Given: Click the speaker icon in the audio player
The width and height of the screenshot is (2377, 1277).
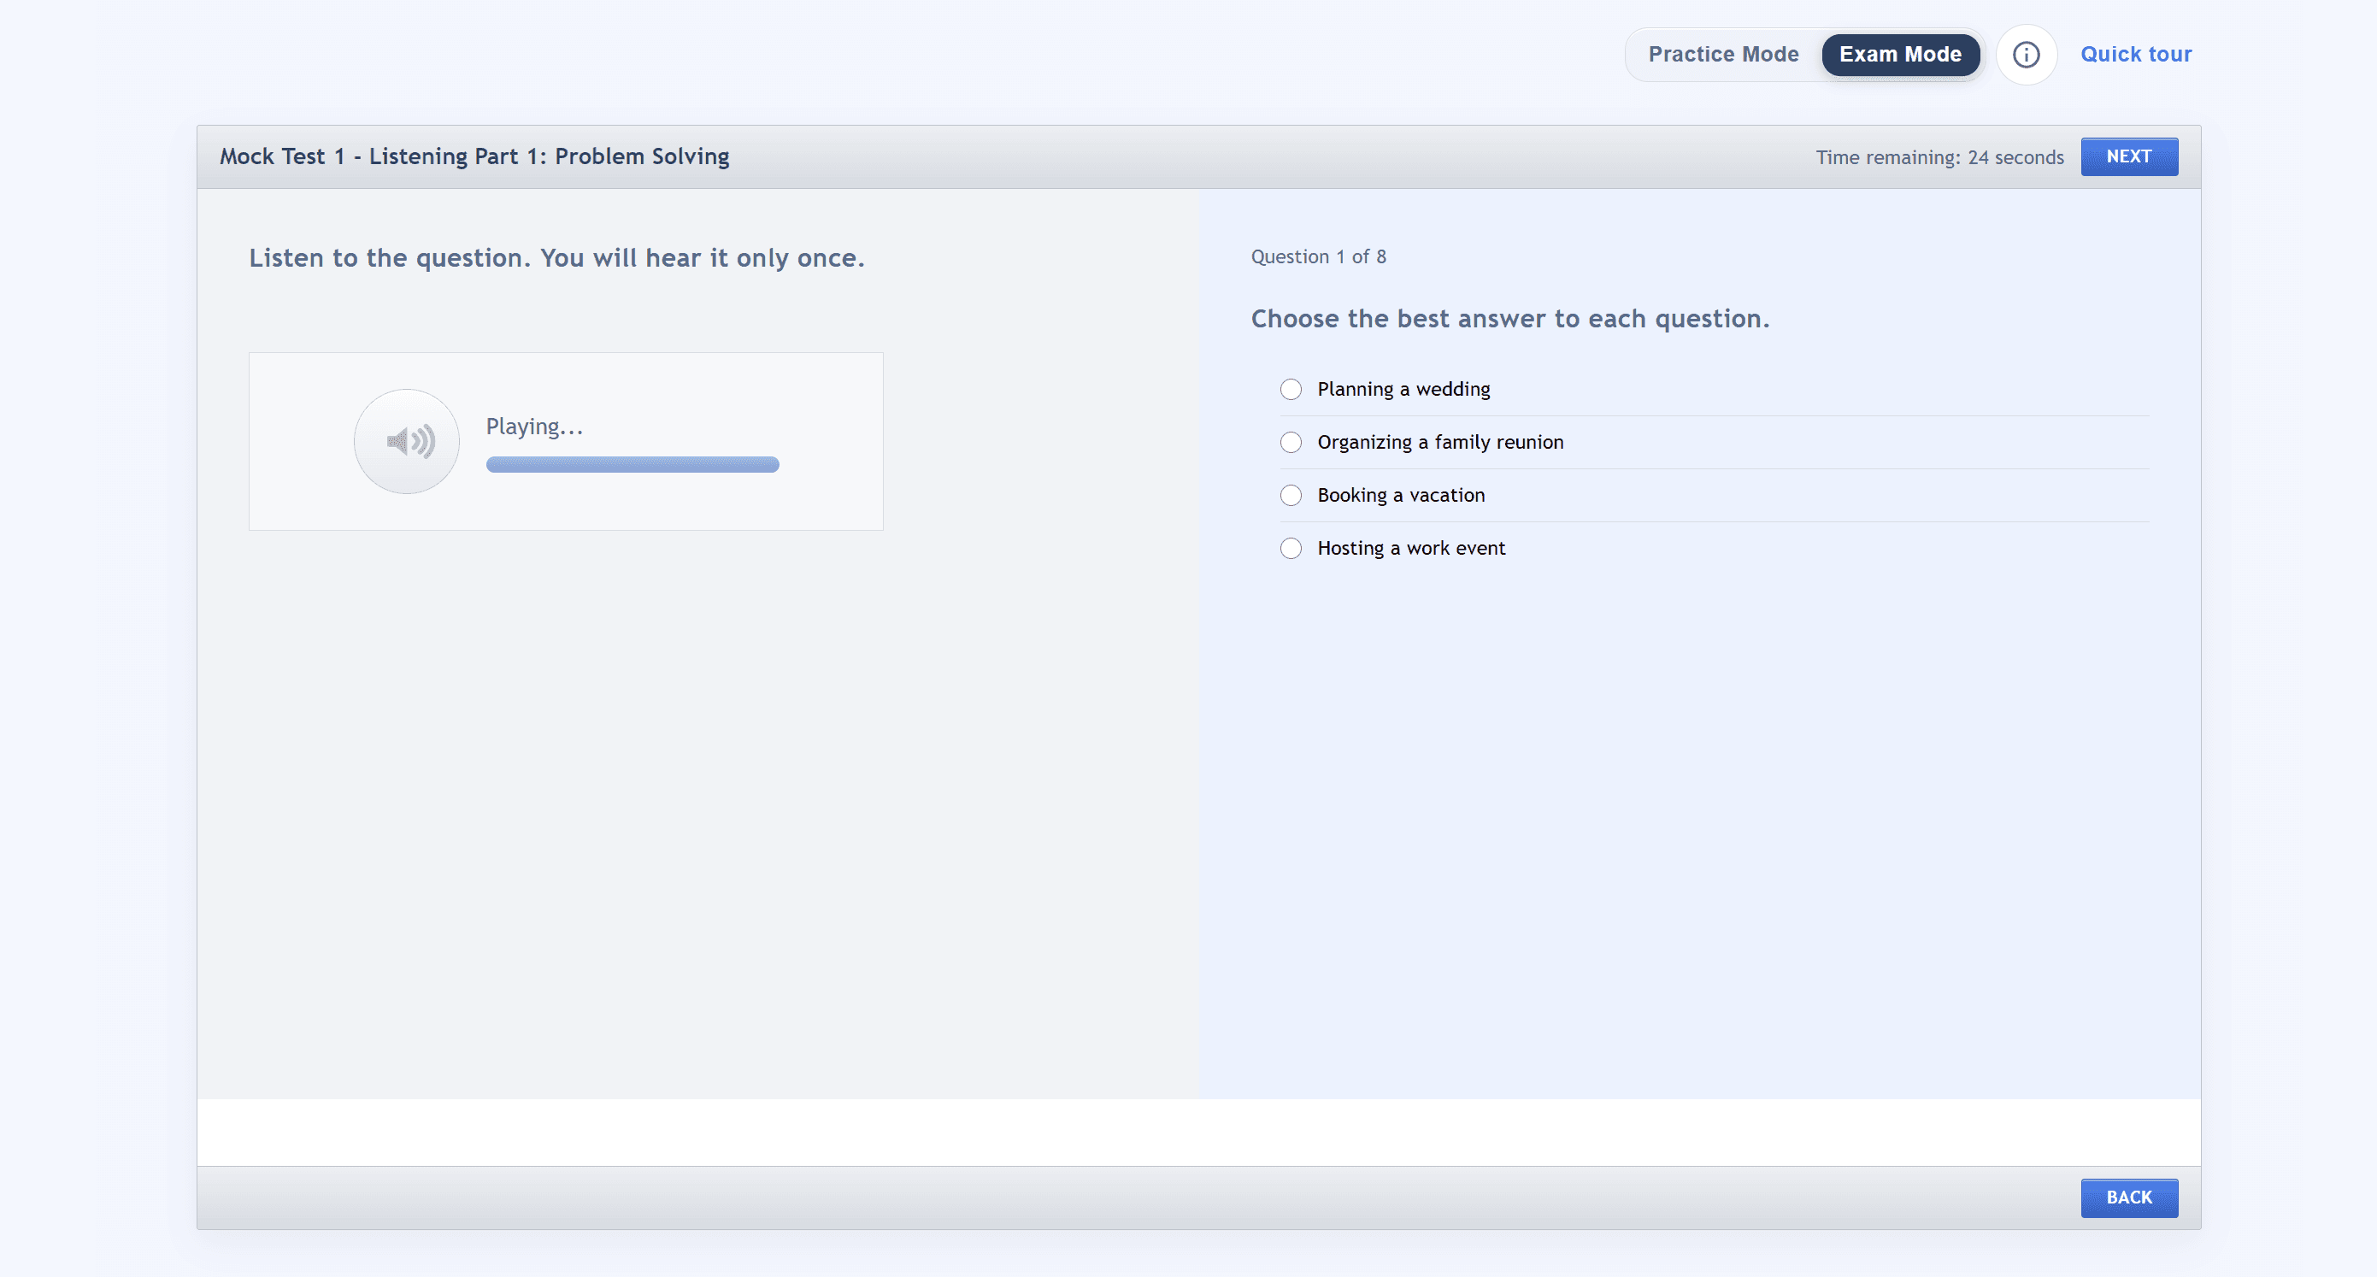Looking at the screenshot, I should pos(406,441).
